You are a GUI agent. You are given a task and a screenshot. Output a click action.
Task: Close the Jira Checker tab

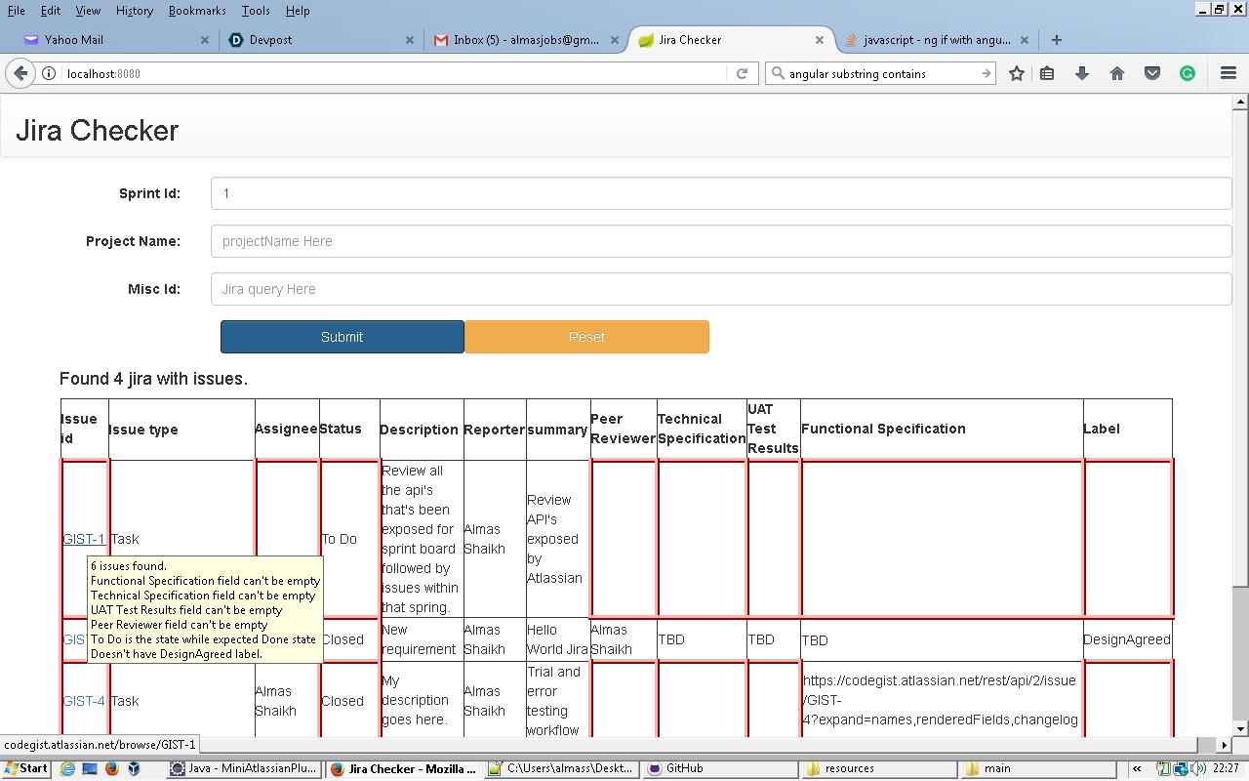point(820,40)
